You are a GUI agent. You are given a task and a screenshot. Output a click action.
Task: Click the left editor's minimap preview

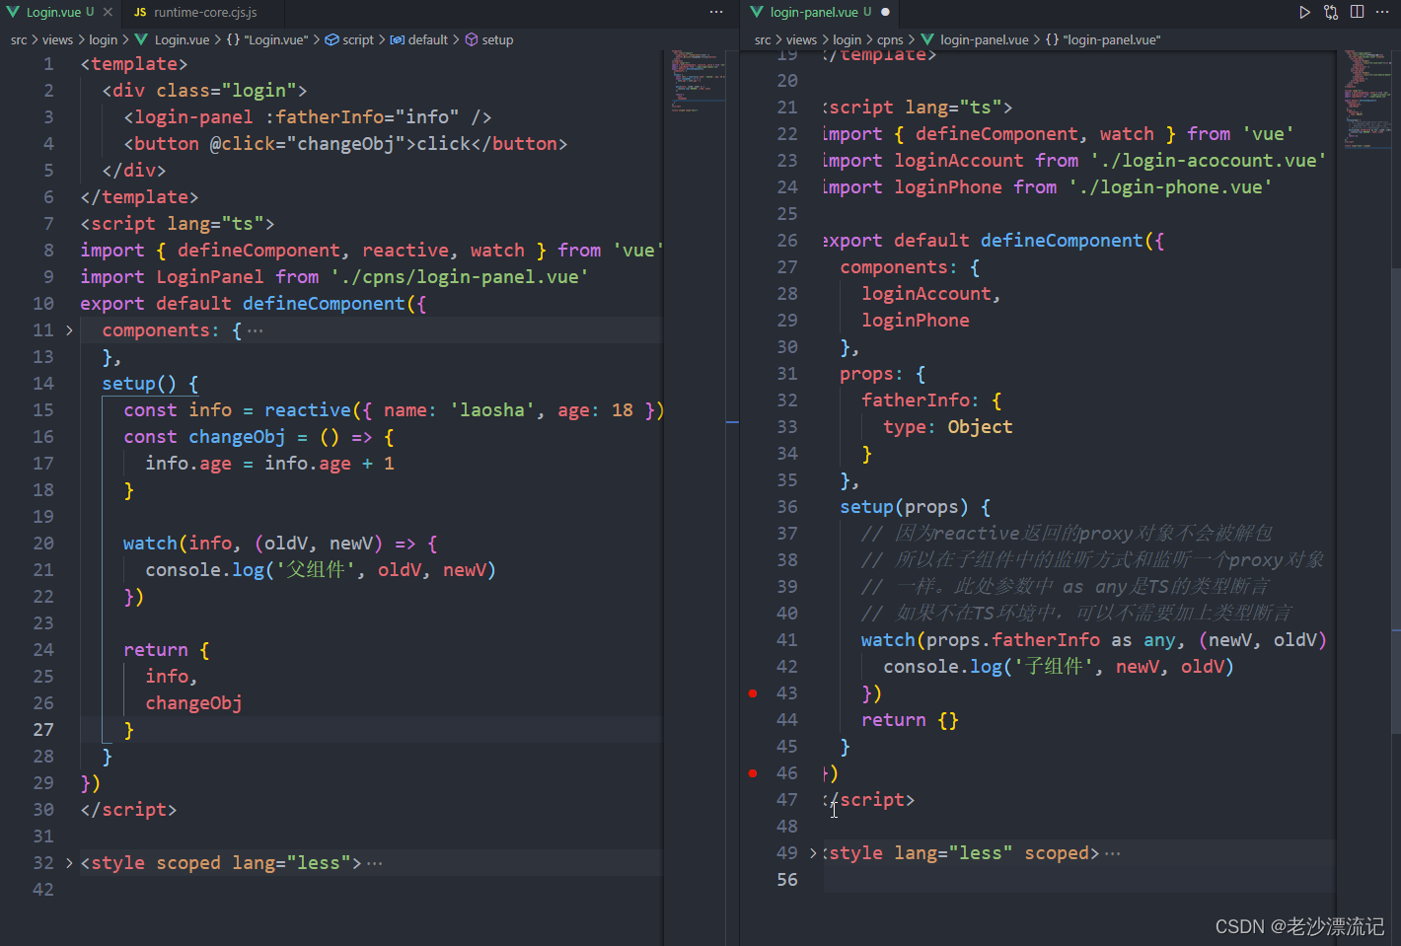click(699, 81)
